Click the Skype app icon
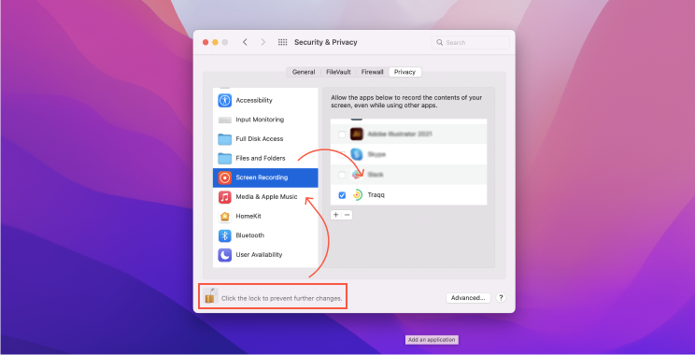 [x=357, y=154]
